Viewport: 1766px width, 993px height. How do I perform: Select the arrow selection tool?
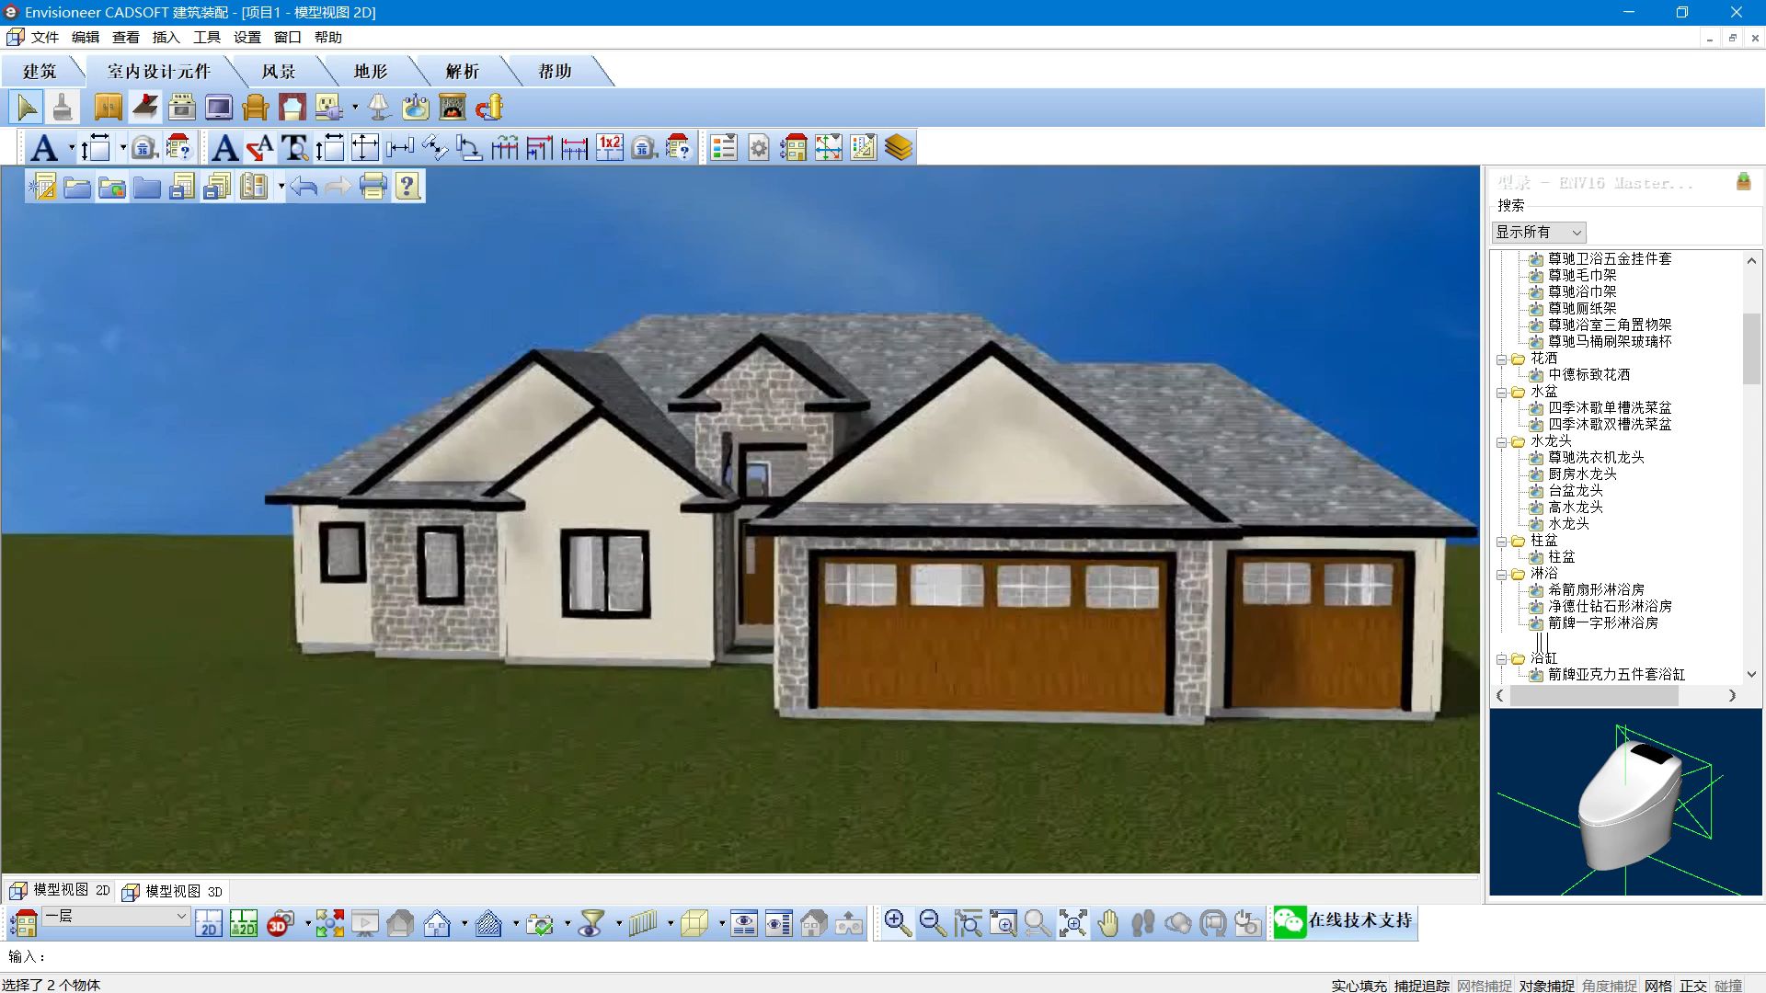click(x=27, y=108)
